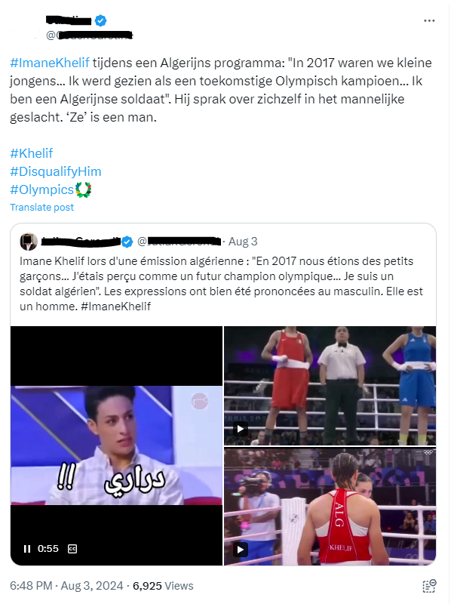Open the TV interview video thumbnail

point(116,445)
